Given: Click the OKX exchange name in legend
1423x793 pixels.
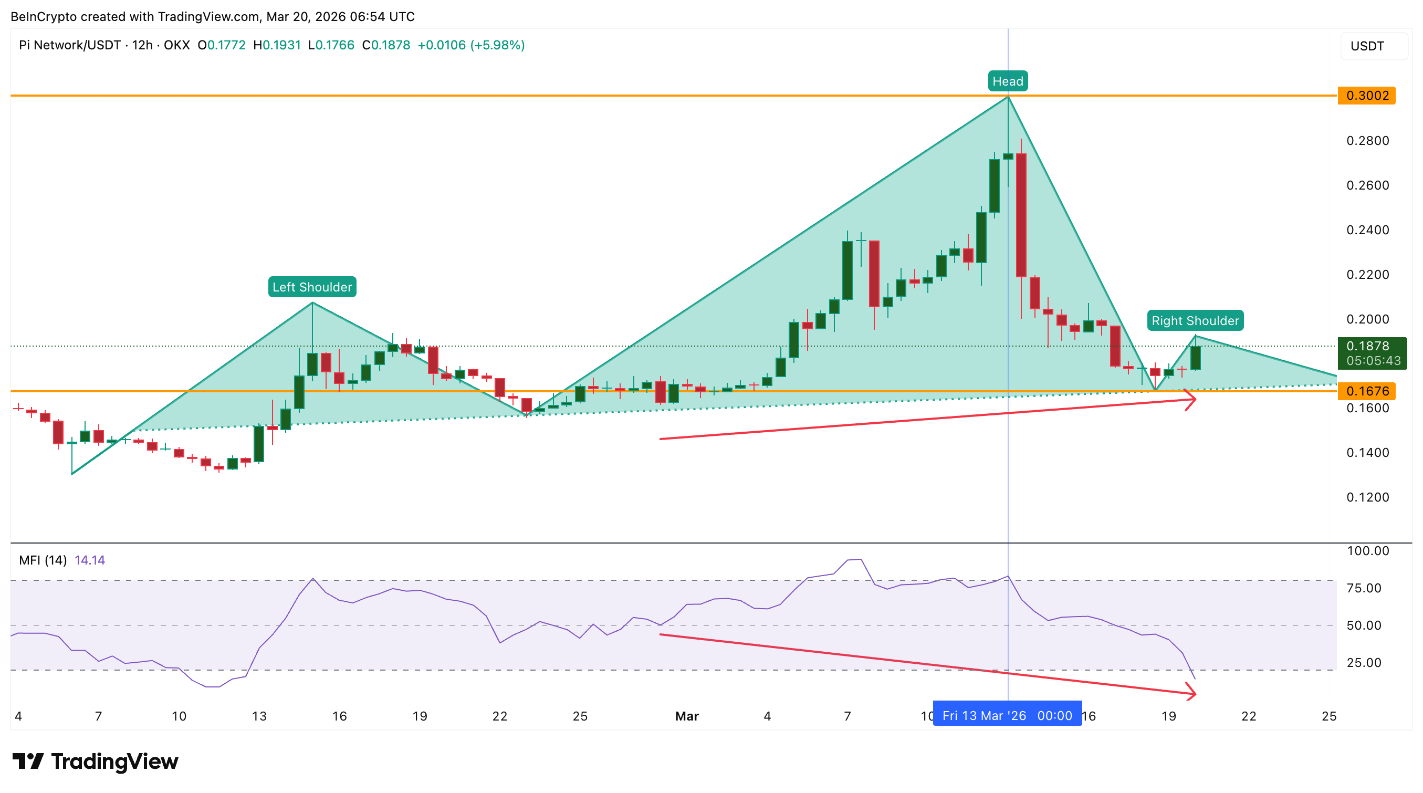Looking at the screenshot, I should click(177, 45).
